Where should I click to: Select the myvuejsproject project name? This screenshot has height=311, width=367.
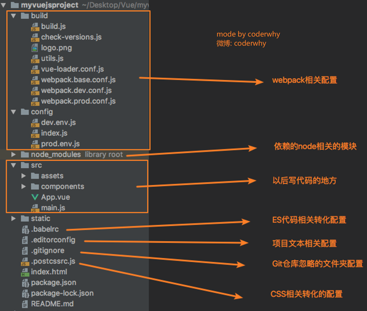[x=50, y=5]
